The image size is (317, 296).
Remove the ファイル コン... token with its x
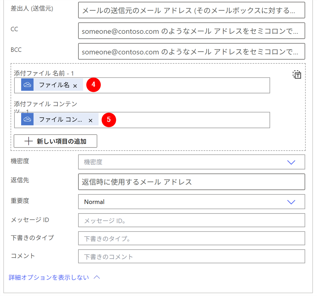(x=90, y=120)
